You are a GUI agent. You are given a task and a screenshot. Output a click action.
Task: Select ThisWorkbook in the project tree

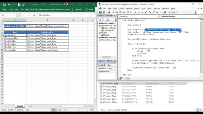coord(109,30)
